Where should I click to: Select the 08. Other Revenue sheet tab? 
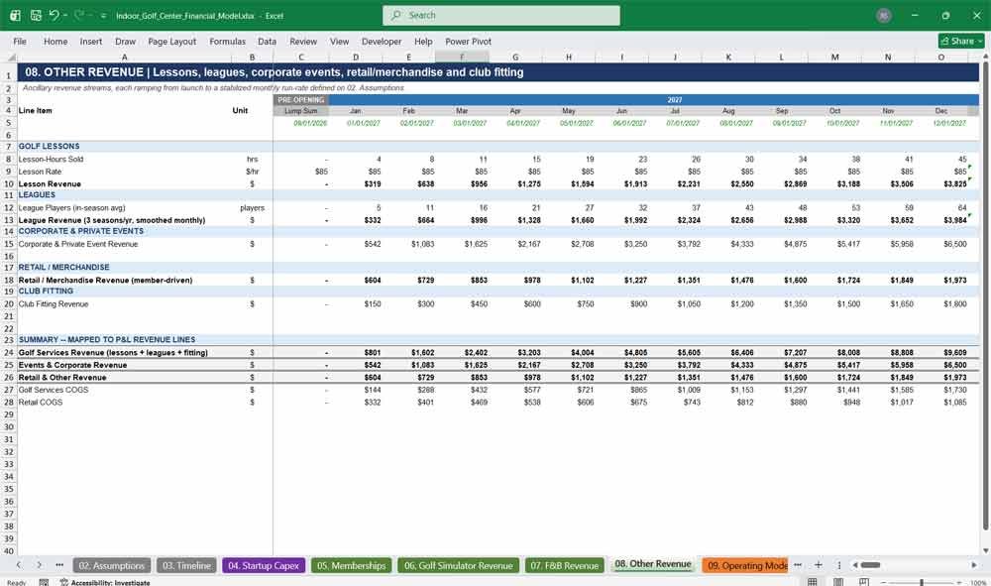point(653,564)
